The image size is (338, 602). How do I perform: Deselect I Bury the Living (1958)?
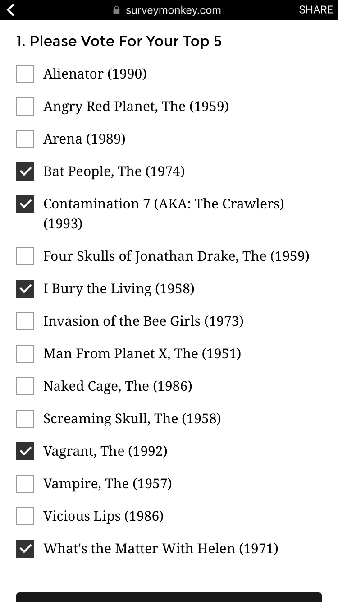(x=25, y=289)
